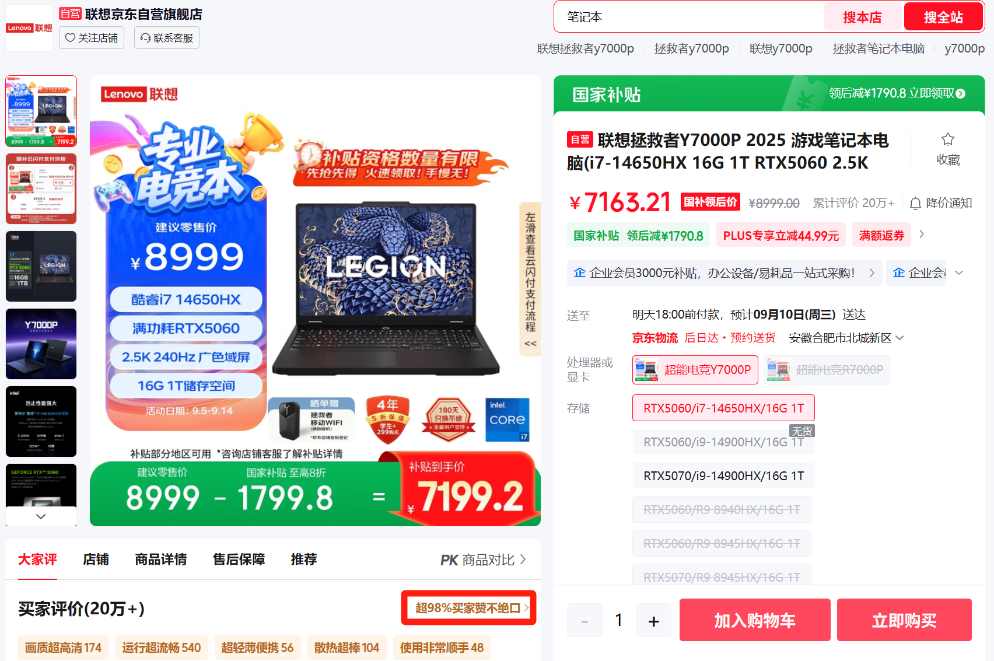
Task: Expand the enterprise member offers chevron
Action: click(959, 272)
